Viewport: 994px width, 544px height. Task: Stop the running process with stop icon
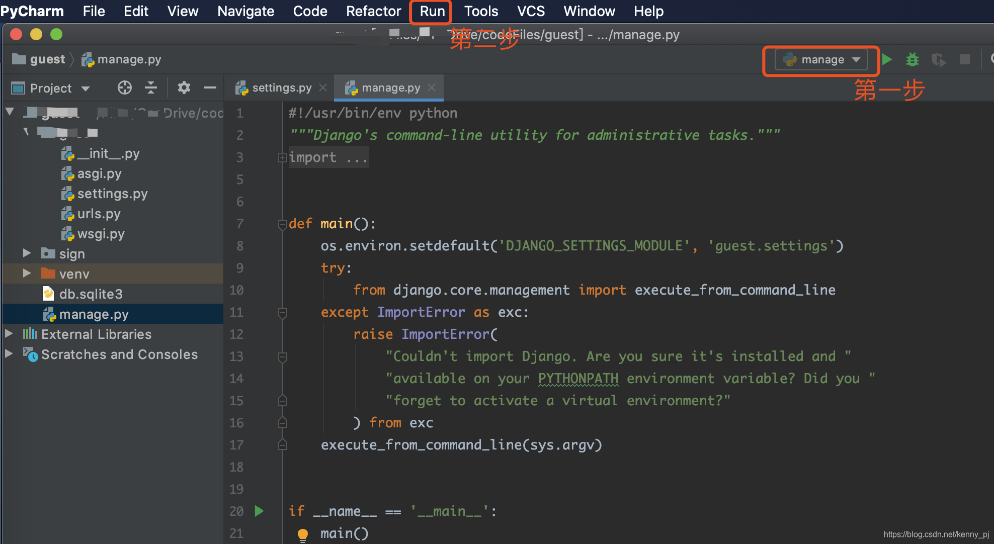pyautogui.click(x=964, y=59)
